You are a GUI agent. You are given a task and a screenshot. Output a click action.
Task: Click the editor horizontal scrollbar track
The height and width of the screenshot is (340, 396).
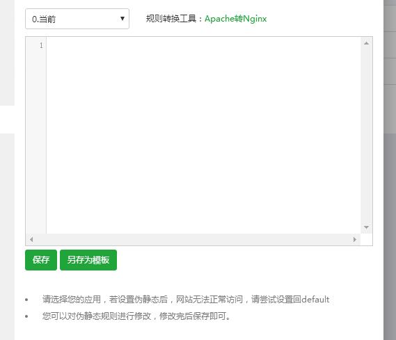[193, 239]
